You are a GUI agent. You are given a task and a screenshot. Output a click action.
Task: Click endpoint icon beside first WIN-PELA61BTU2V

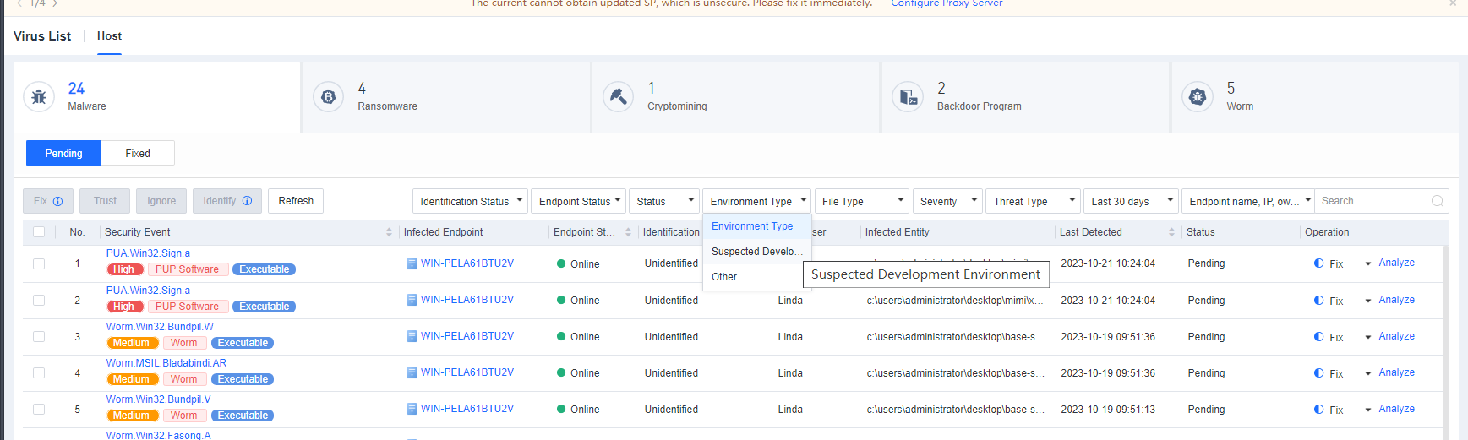[412, 263]
